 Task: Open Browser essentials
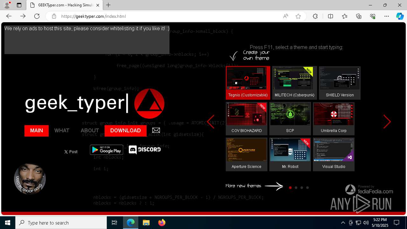coord(373,16)
